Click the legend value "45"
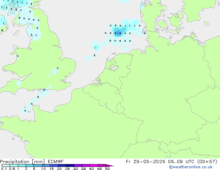The image size is (220, 170). 99,169
